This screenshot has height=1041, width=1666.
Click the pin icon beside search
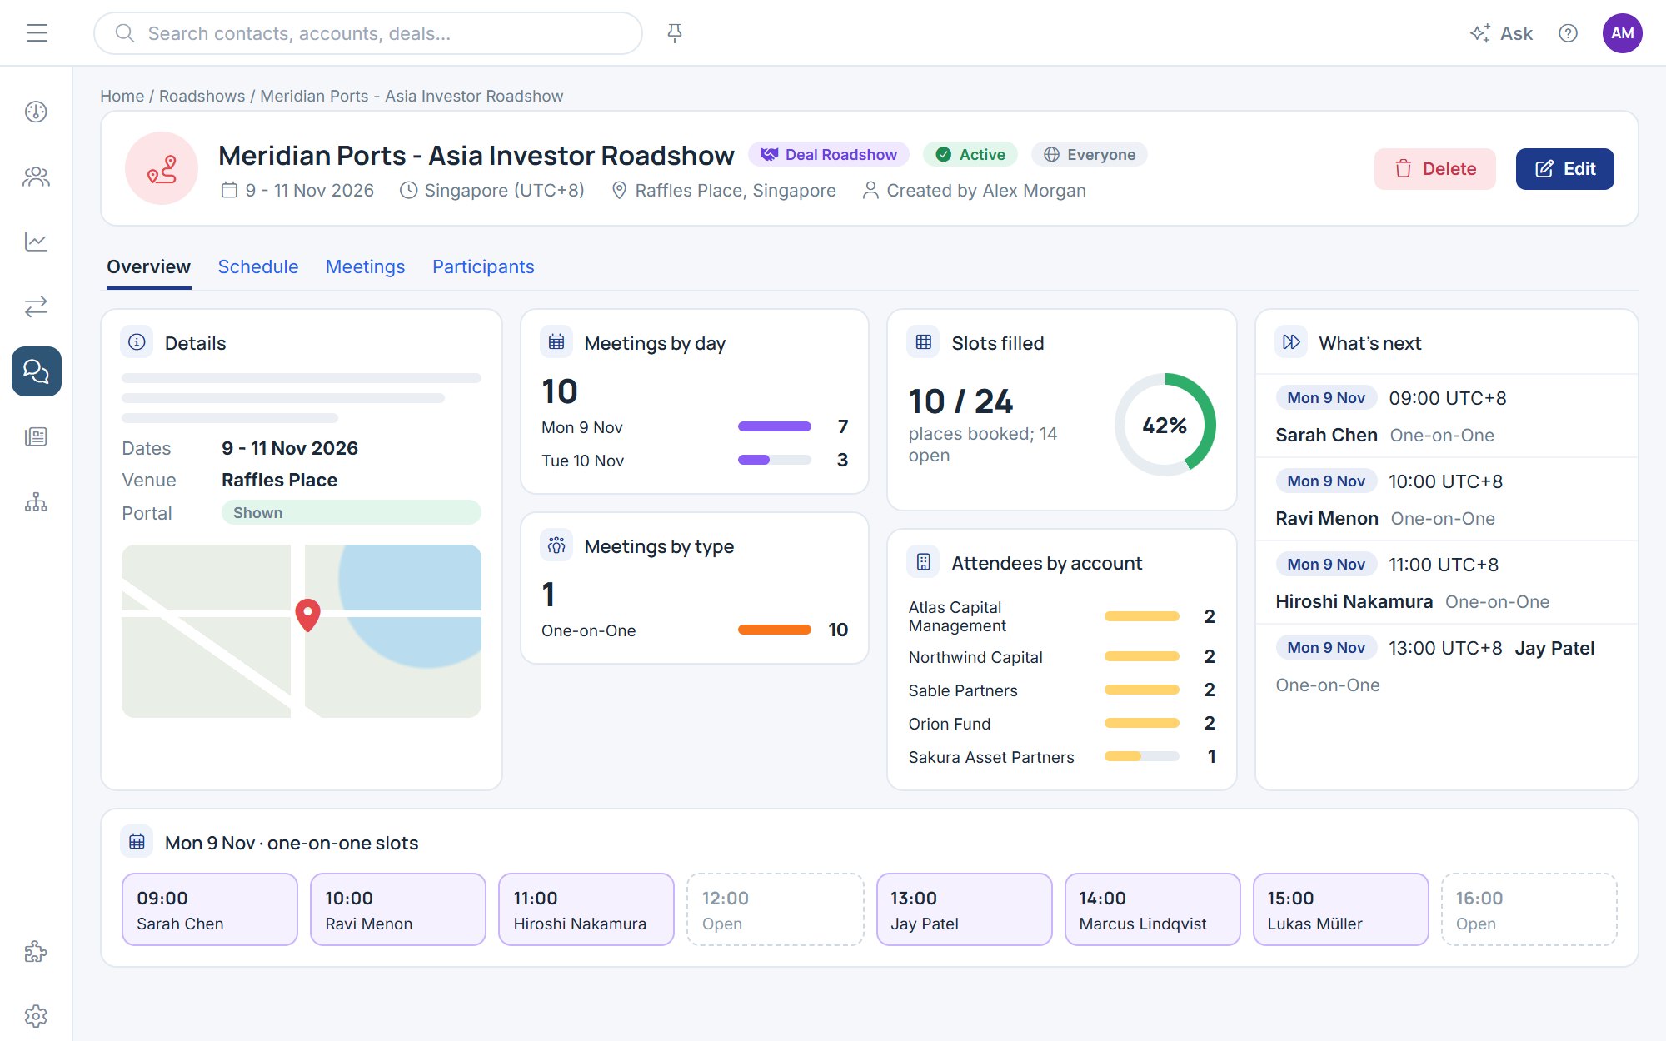tap(675, 33)
